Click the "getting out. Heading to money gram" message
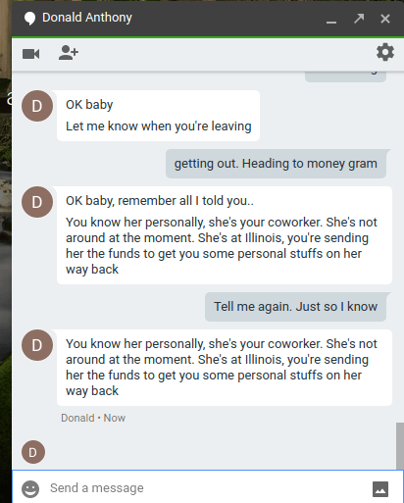This screenshot has height=503, width=404. click(x=276, y=164)
